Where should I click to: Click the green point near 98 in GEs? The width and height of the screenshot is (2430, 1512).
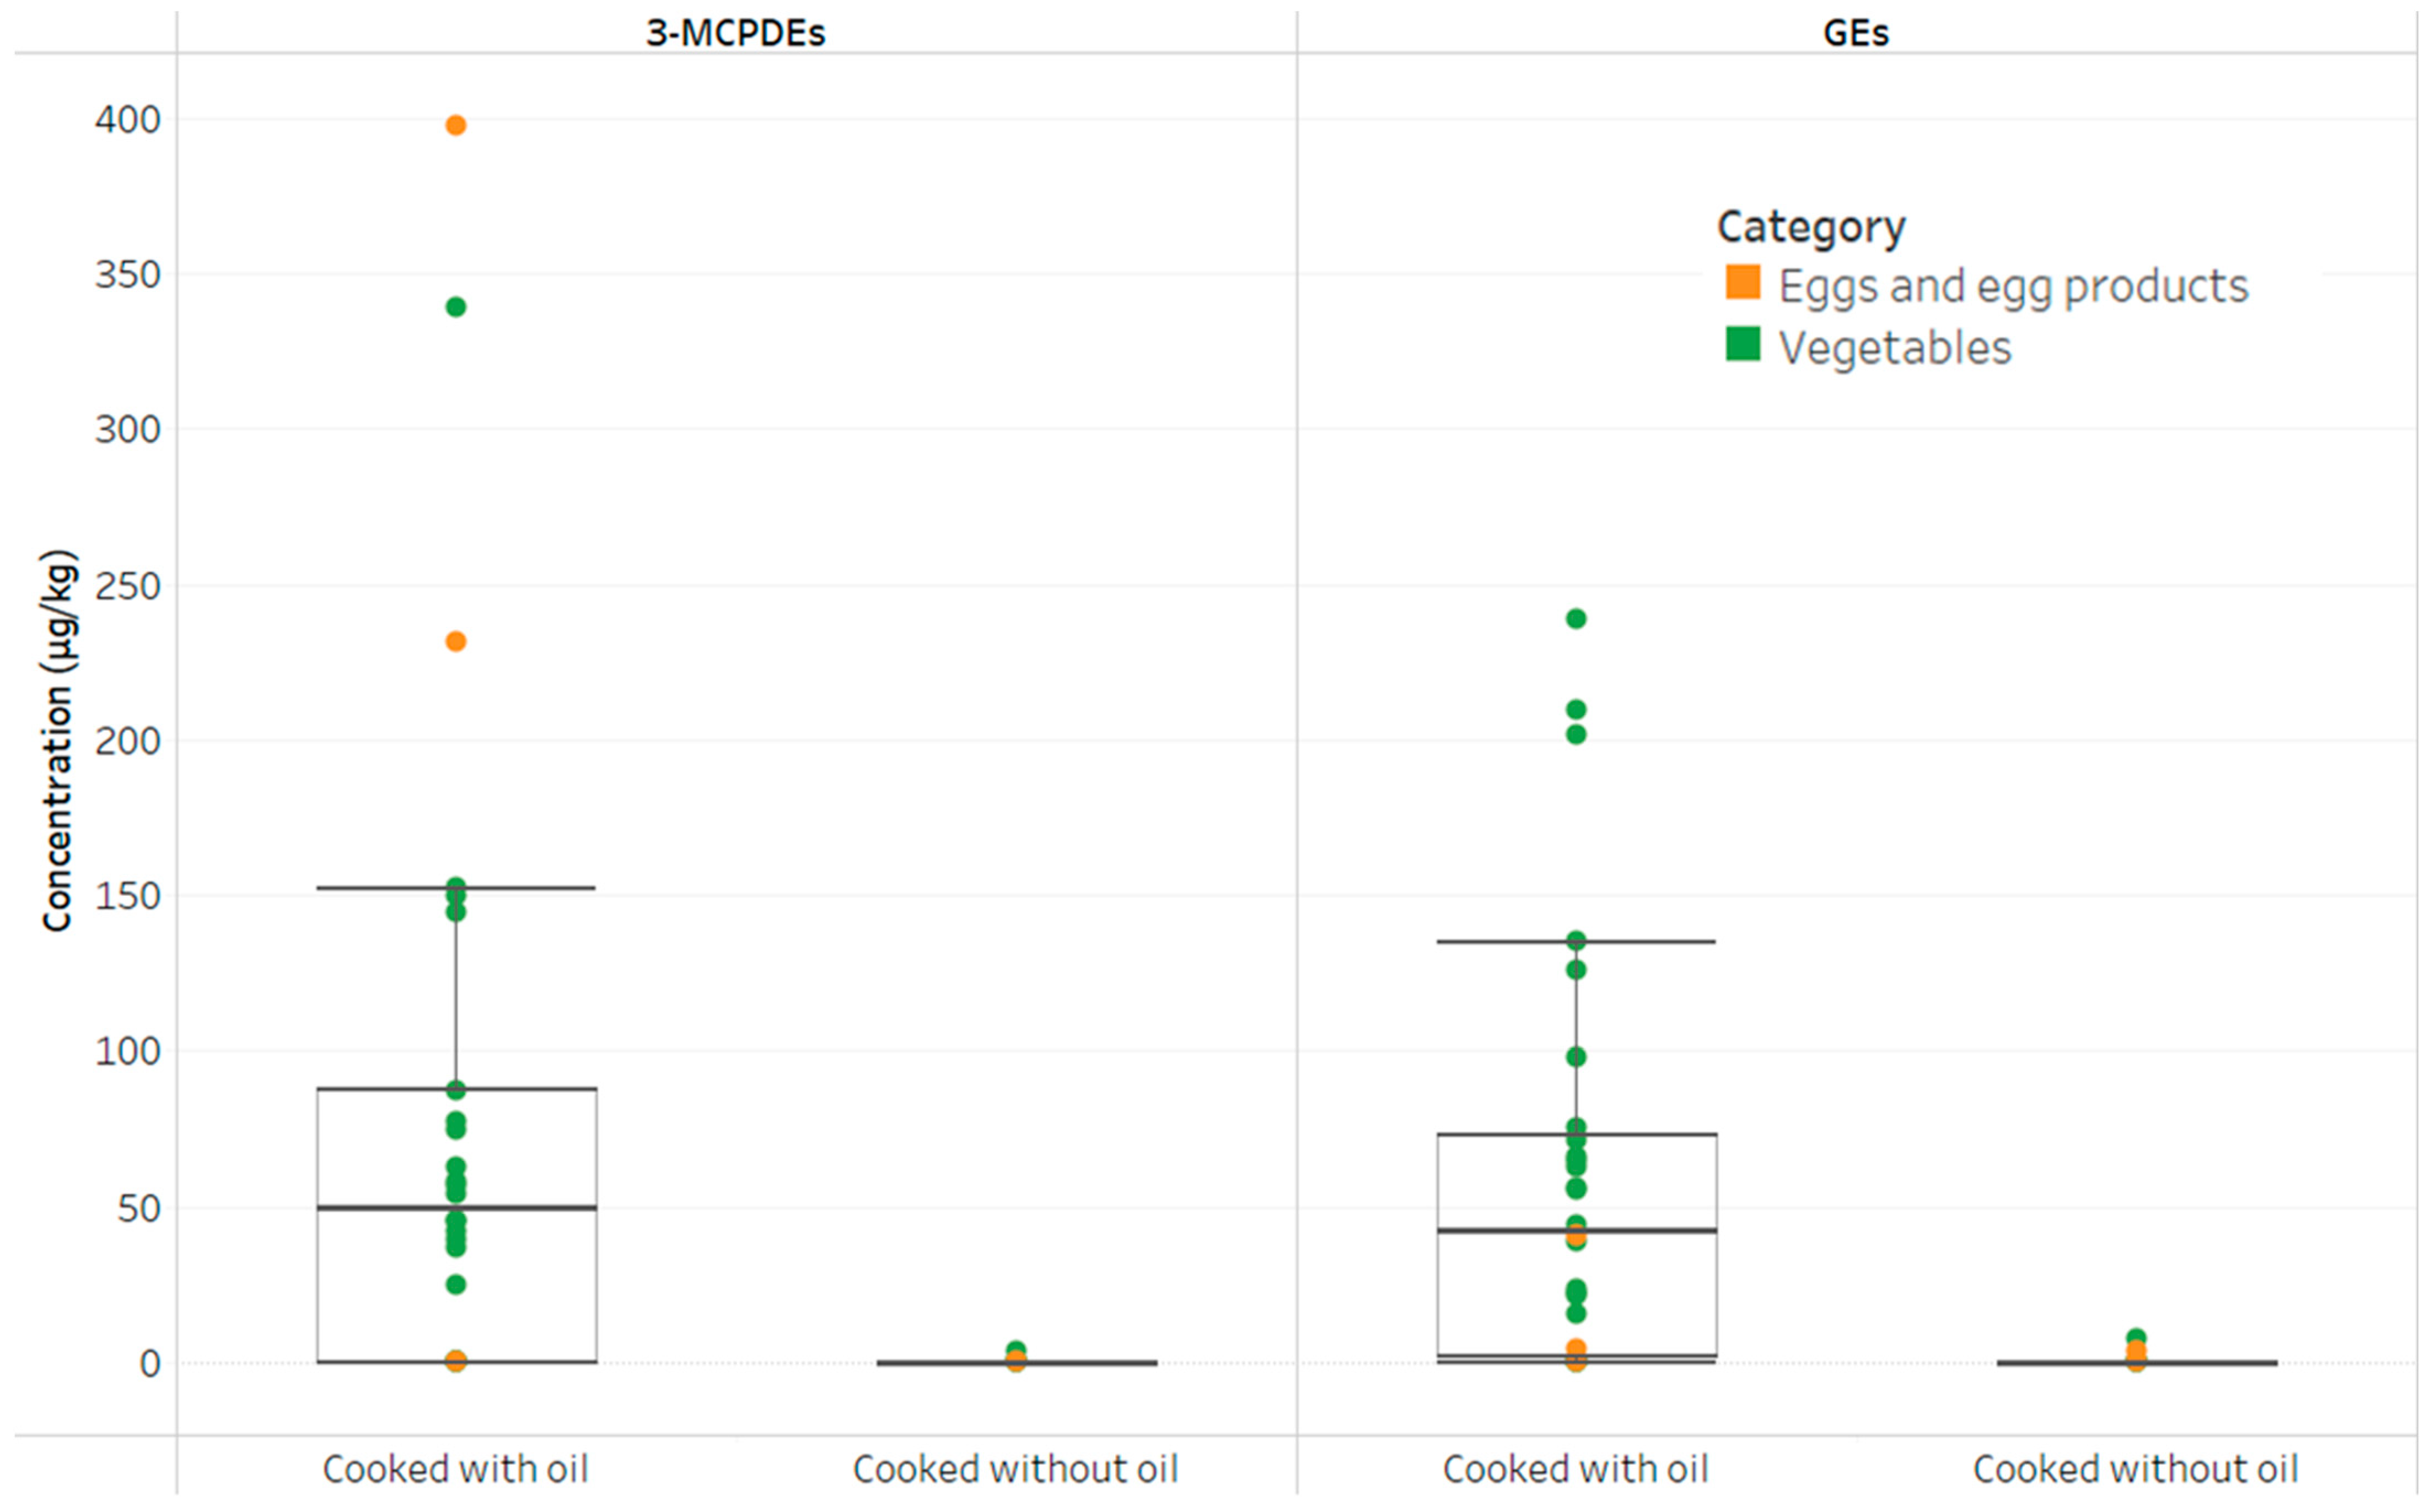coord(1576,1057)
